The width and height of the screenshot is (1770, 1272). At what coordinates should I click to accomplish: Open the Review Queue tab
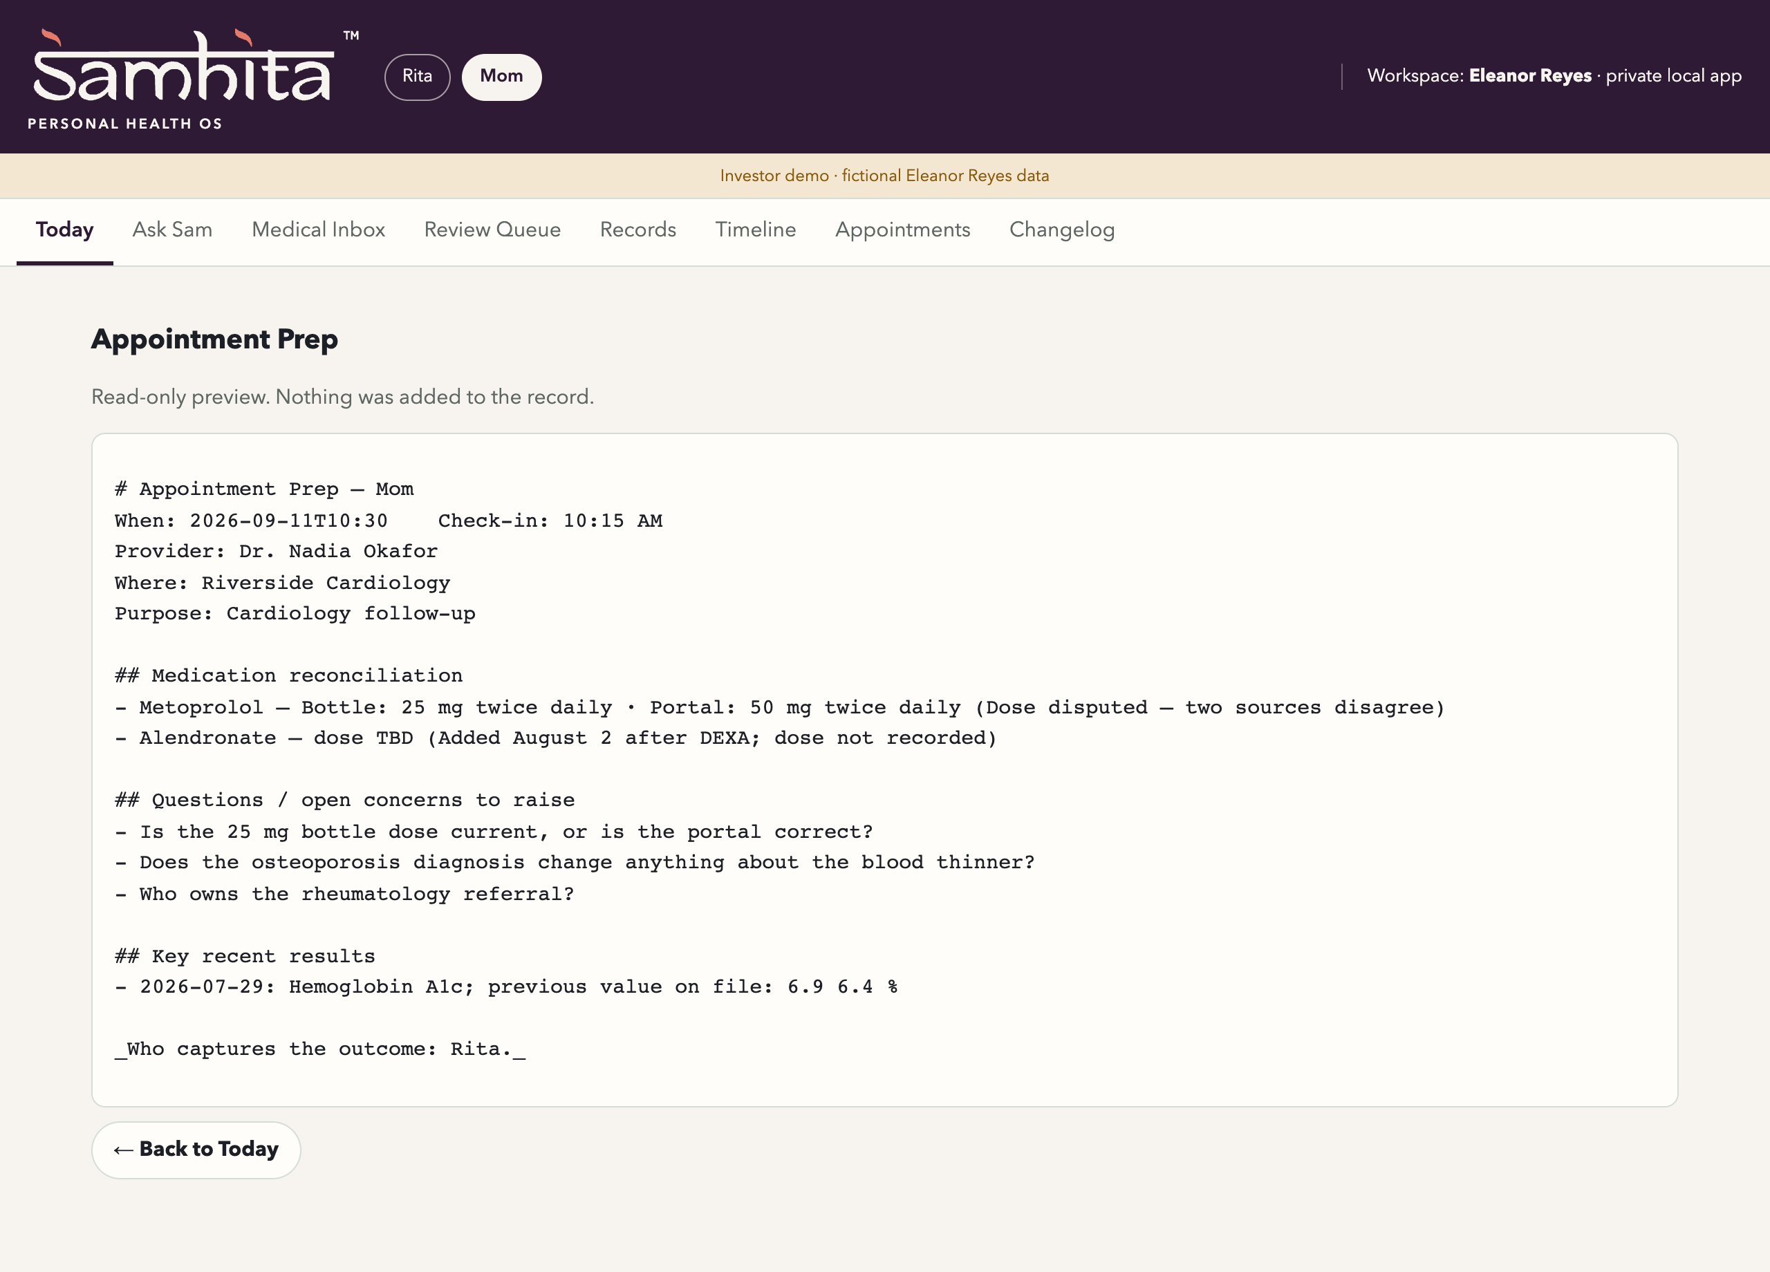[492, 230]
